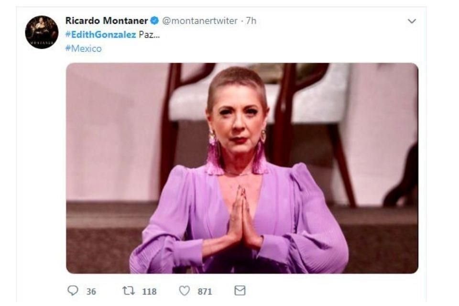The height and width of the screenshot is (306, 459).
Task: Open the #Mexico hashtag link
Action: coord(83,48)
